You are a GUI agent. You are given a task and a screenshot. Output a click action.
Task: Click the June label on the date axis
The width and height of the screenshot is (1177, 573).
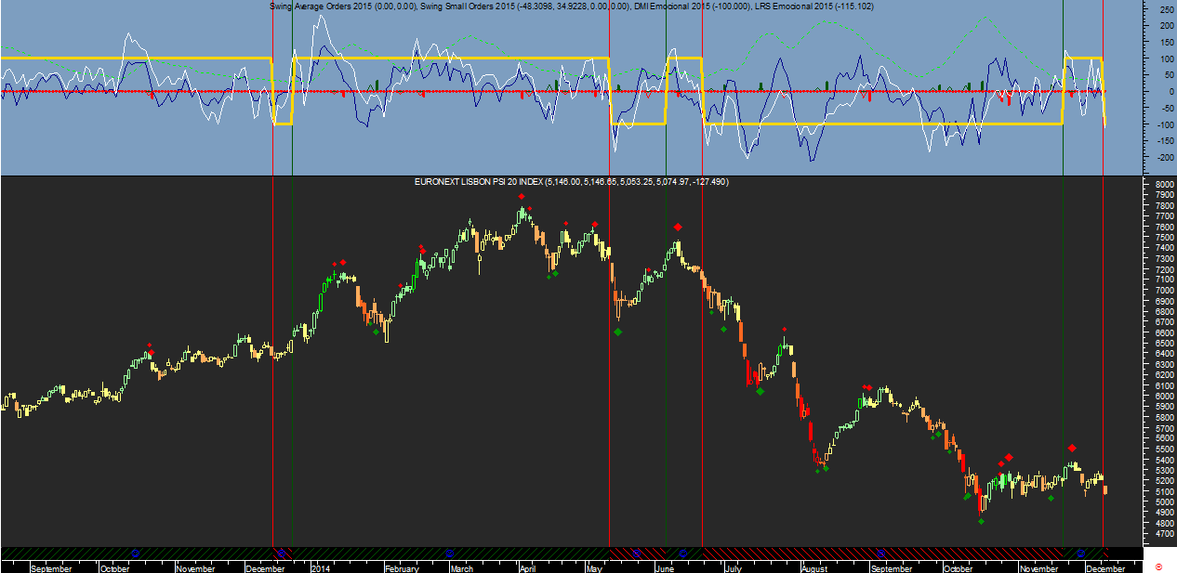[664, 568]
